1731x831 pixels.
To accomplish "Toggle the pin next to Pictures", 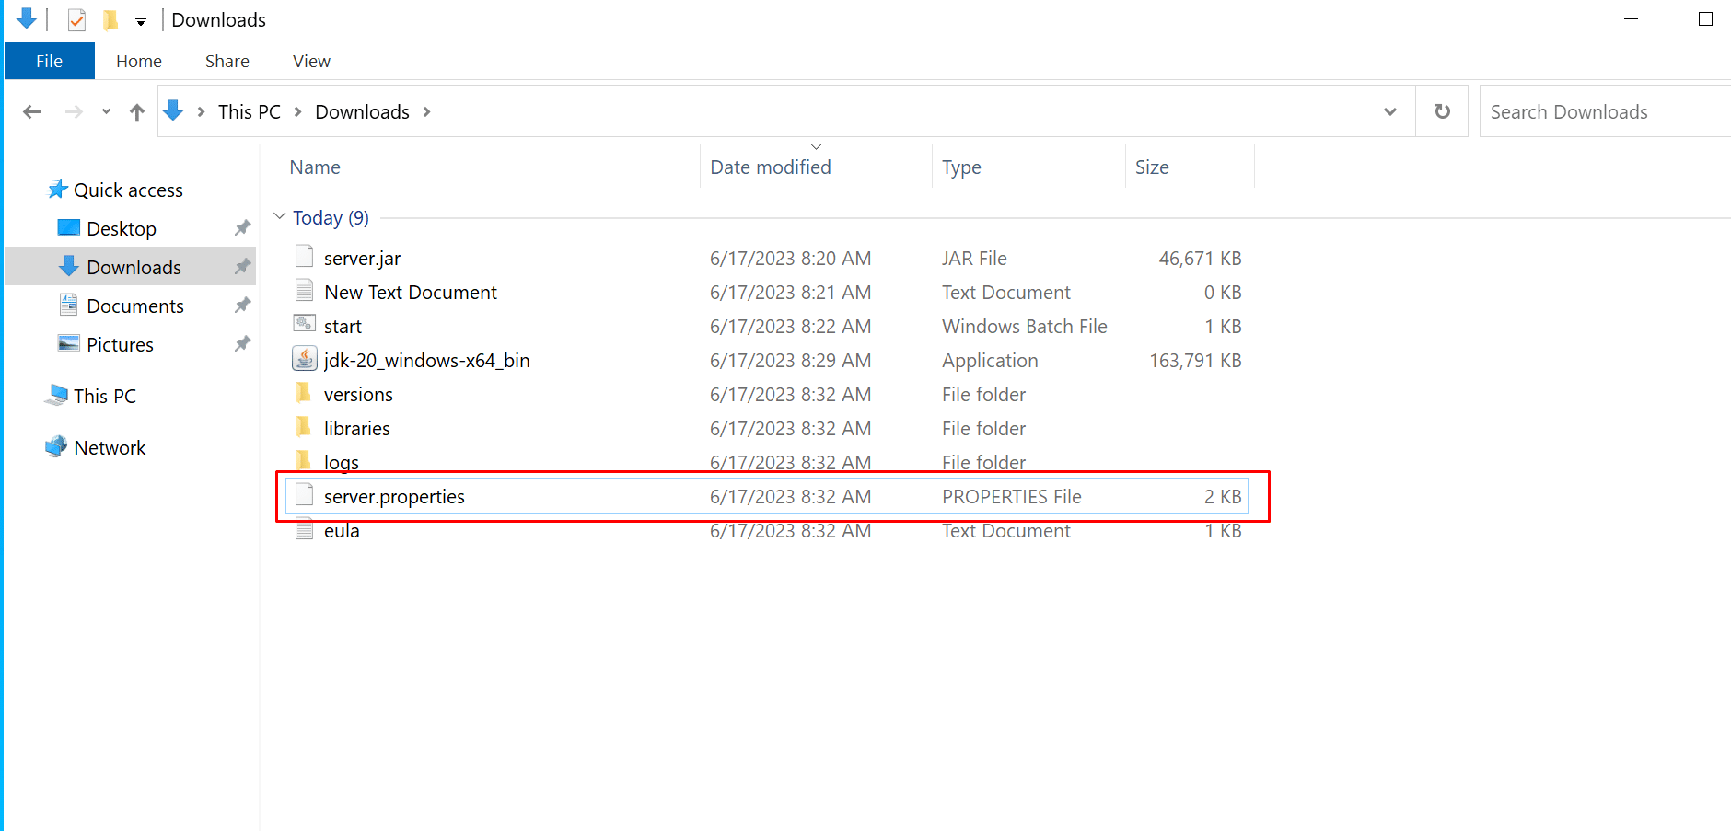I will (x=242, y=344).
